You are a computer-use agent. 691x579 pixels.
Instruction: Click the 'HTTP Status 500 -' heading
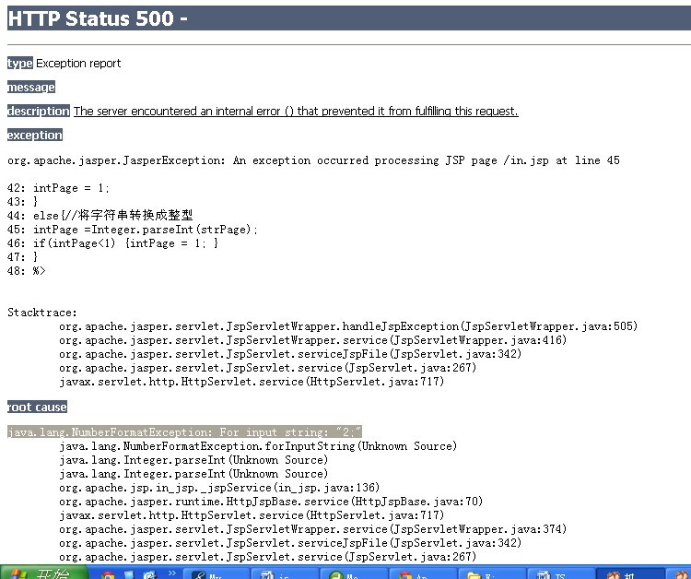[x=98, y=18]
